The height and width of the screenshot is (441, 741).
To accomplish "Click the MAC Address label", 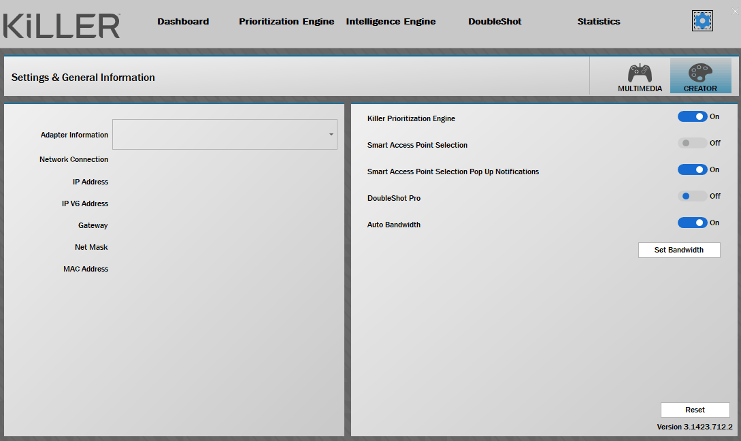I will pos(86,269).
